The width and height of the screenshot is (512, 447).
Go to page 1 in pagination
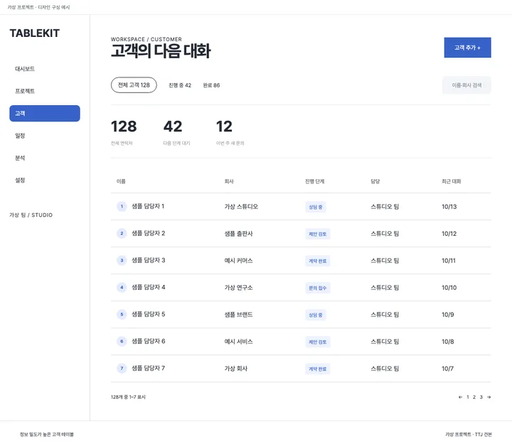[x=468, y=397]
